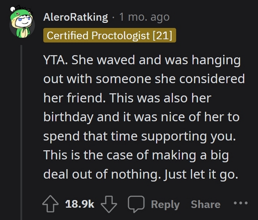The height and width of the screenshot is (220, 258).
Task: Share this comment
Action: click(206, 205)
